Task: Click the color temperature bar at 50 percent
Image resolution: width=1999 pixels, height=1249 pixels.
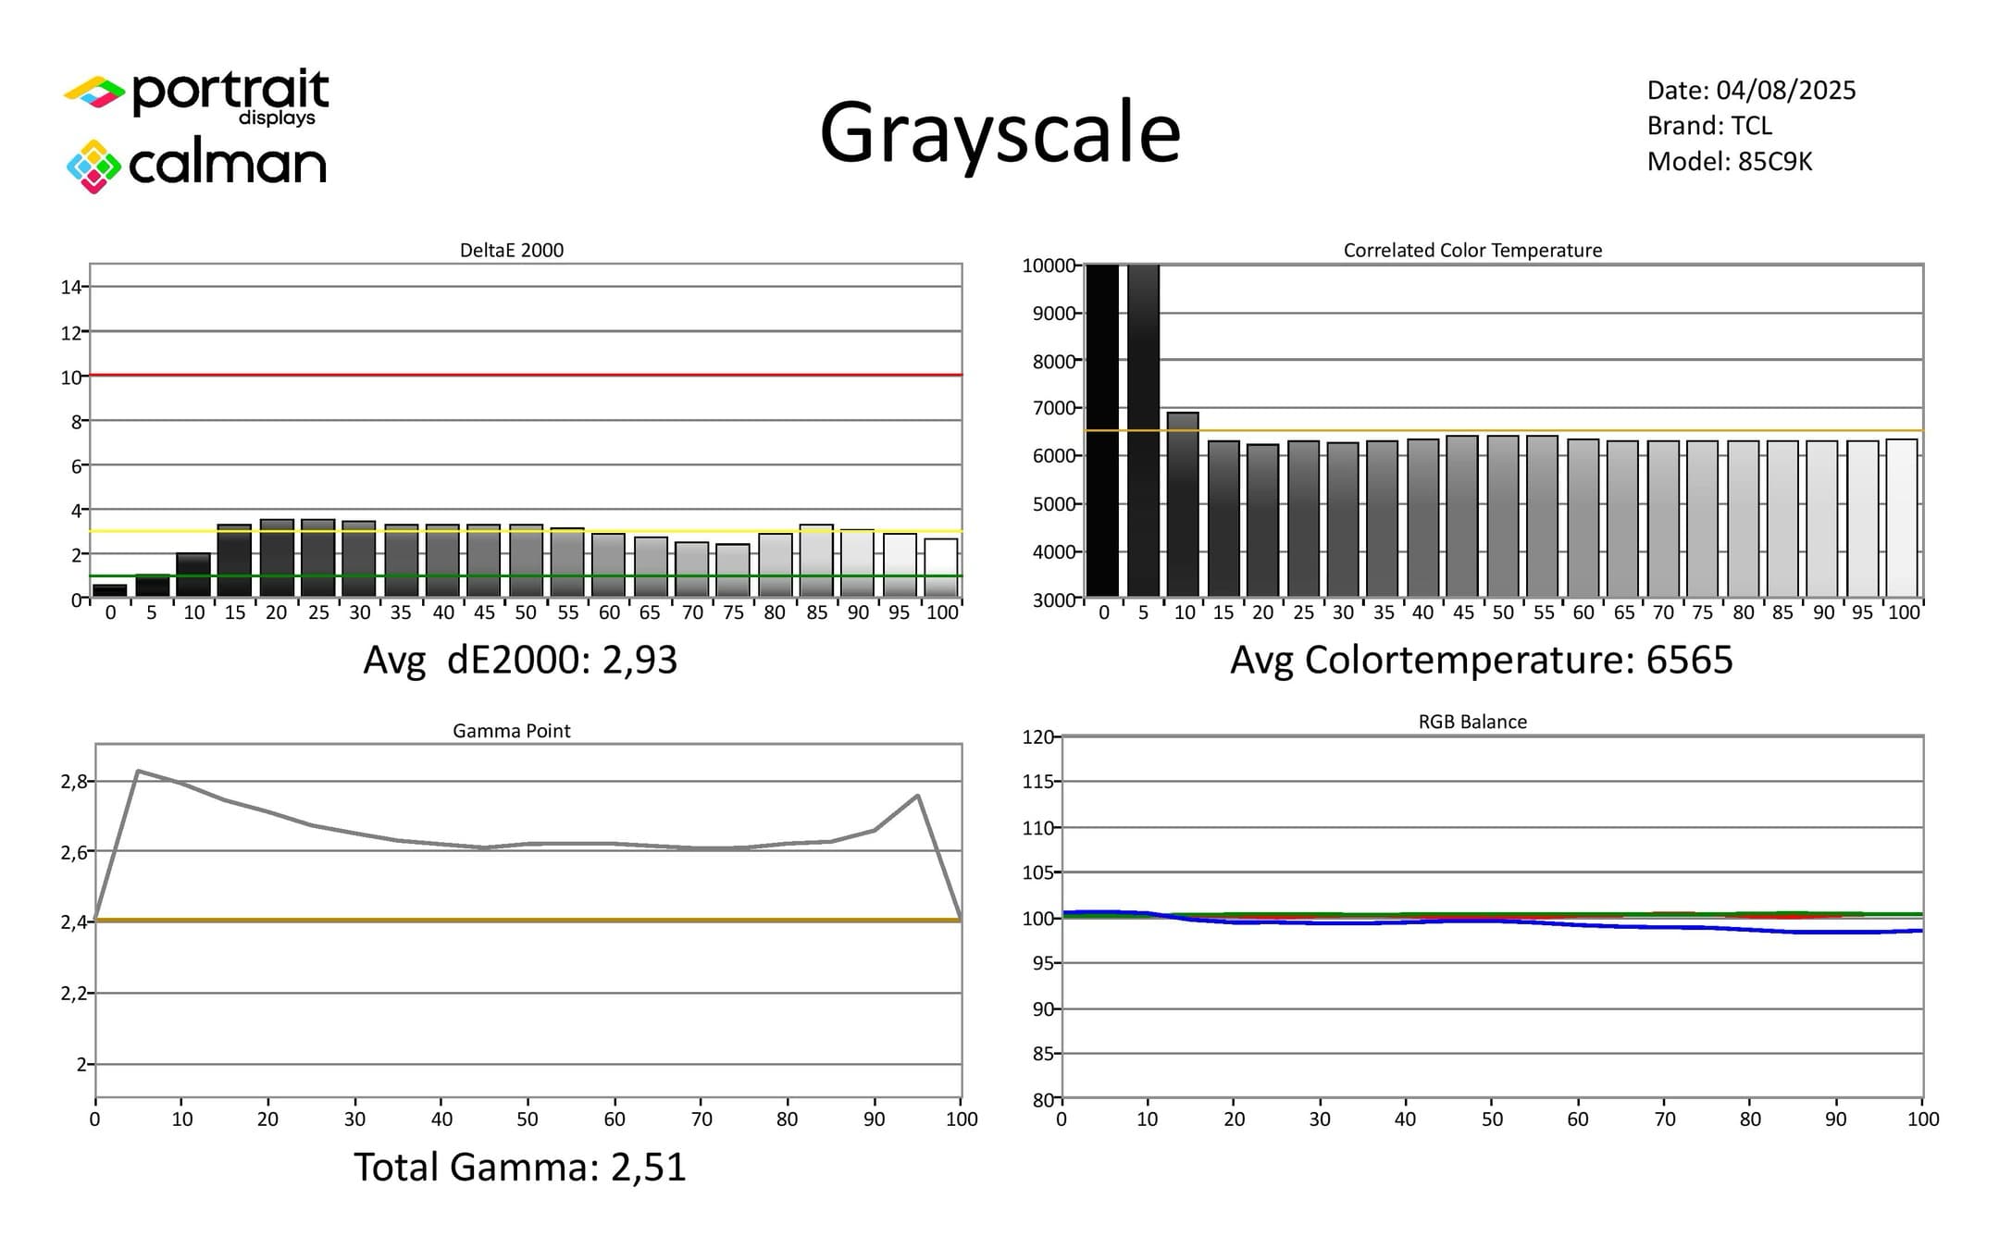Action: (x=1503, y=516)
